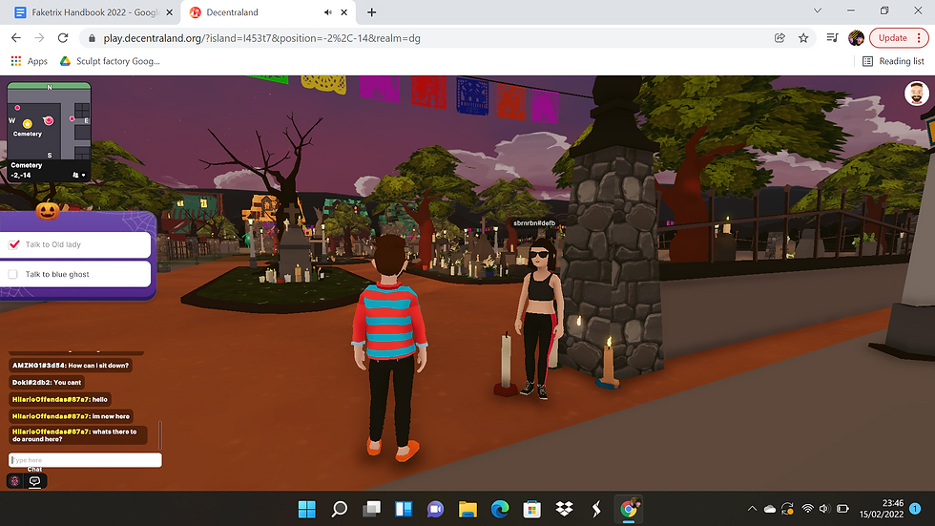Open Task View on taskbar

point(371,509)
